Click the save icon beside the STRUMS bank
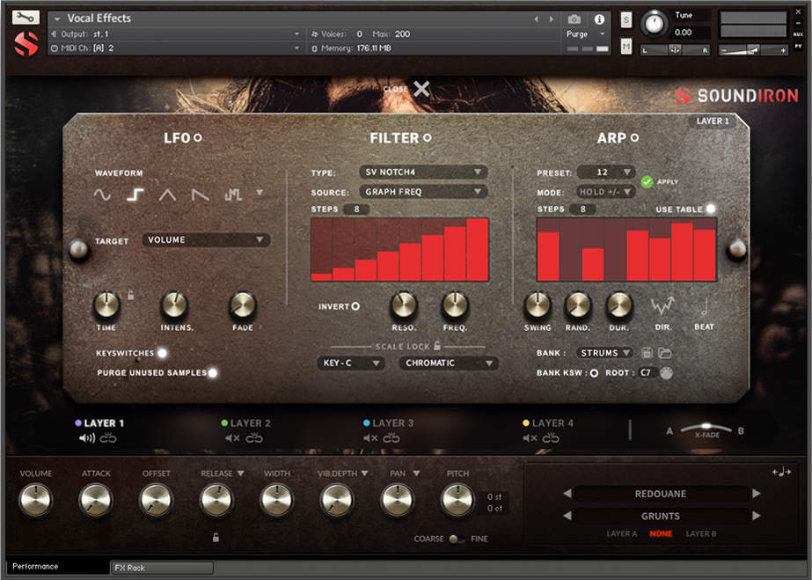This screenshot has height=580, width=812. 647,352
